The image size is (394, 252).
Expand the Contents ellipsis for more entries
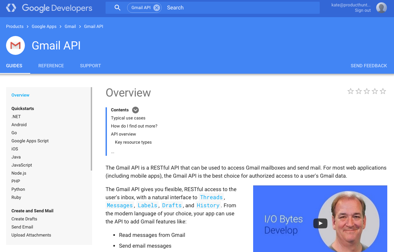(x=113, y=152)
